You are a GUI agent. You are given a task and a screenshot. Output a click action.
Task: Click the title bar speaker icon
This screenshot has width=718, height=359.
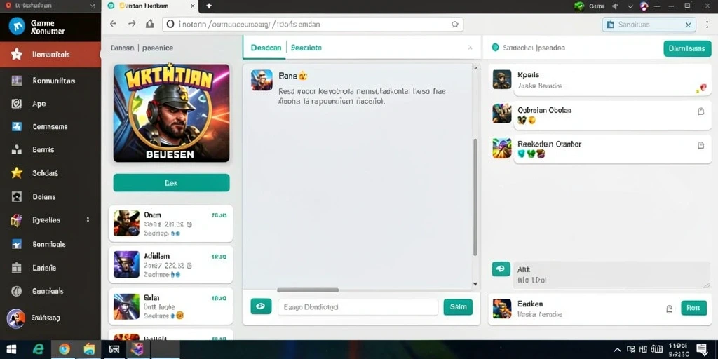(x=615, y=6)
